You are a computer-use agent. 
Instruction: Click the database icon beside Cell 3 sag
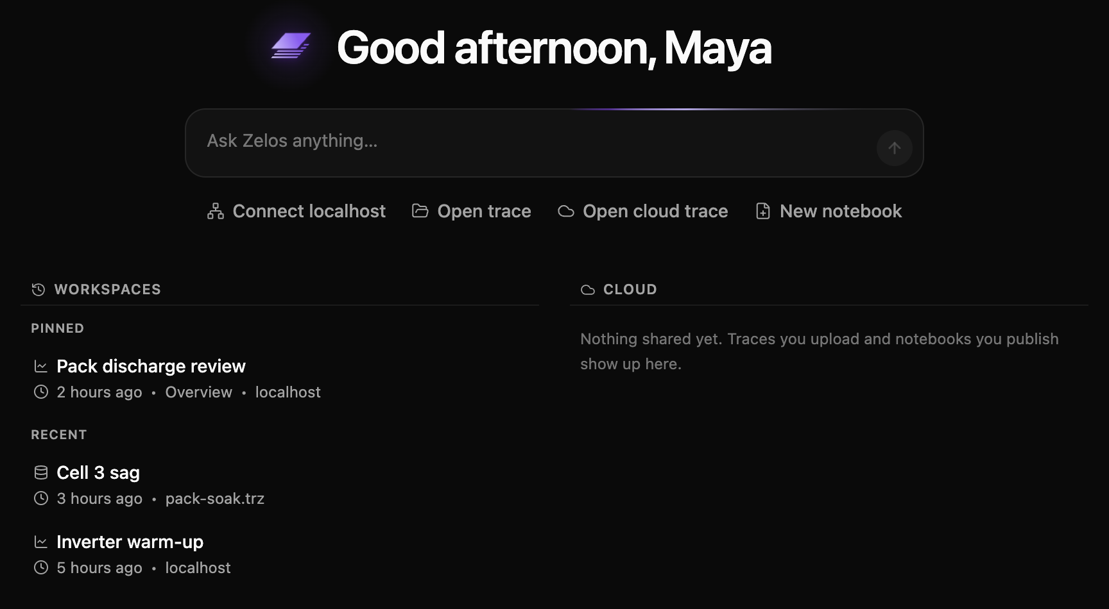tap(40, 472)
